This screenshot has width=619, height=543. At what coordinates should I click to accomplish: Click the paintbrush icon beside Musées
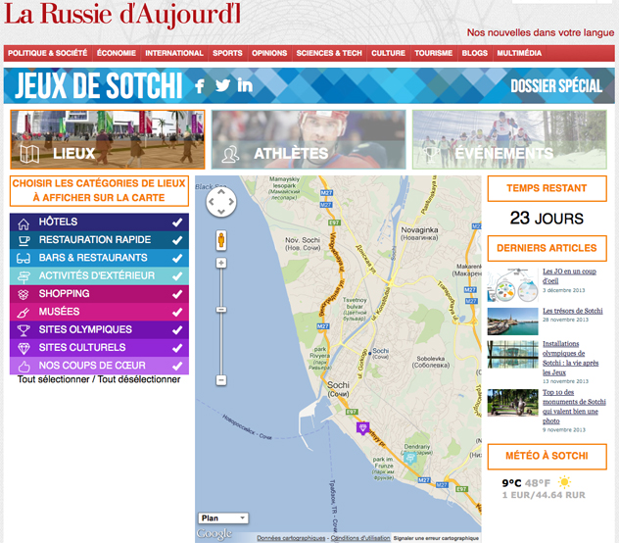[24, 313]
